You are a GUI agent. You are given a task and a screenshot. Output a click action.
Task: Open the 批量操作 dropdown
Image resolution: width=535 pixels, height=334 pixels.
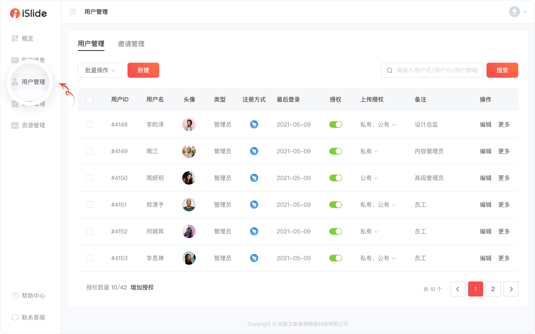click(100, 70)
